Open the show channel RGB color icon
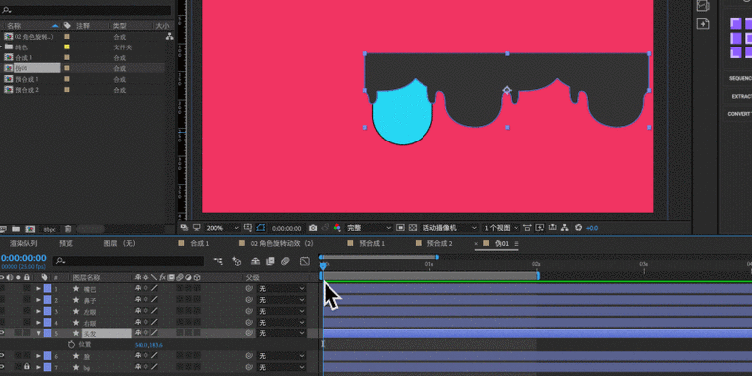The width and height of the screenshot is (752, 376). point(337,228)
